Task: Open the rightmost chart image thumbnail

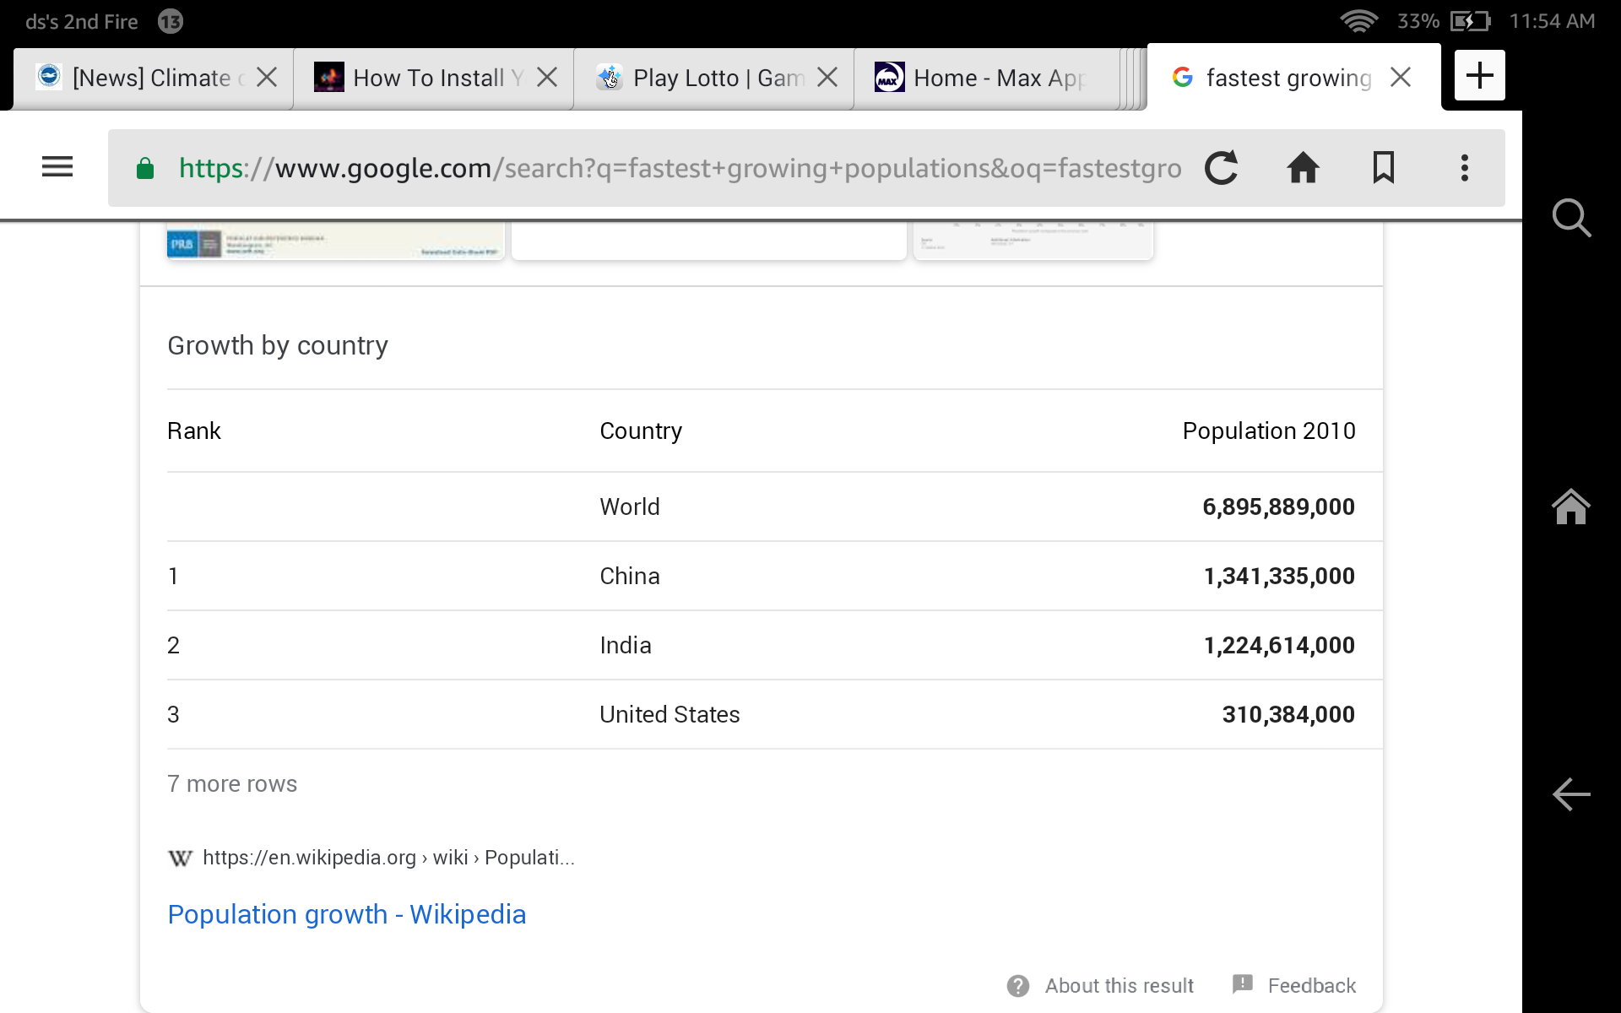Action: coord(1033,241)
